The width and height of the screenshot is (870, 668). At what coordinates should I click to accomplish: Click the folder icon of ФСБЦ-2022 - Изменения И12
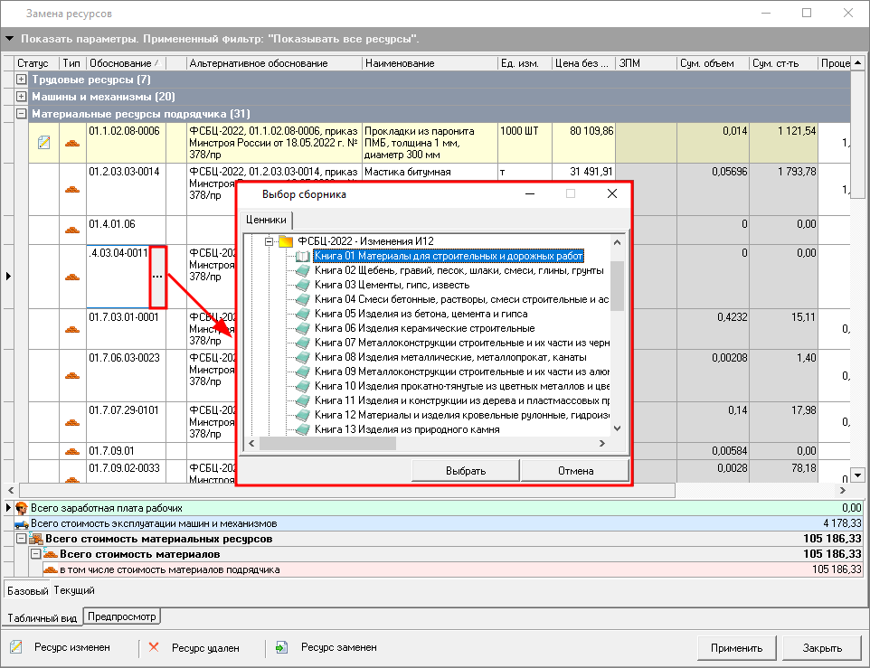286,241
